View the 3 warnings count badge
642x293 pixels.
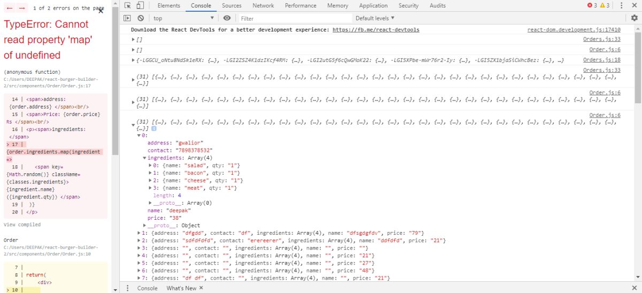(x=605, y=5)
